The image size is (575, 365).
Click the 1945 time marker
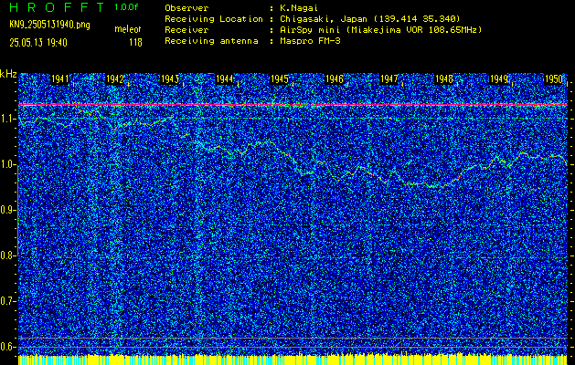[x=280, y=79]
